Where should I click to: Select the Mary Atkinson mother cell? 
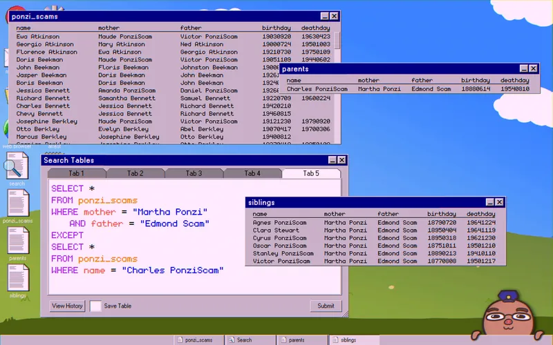click(122, 44)
